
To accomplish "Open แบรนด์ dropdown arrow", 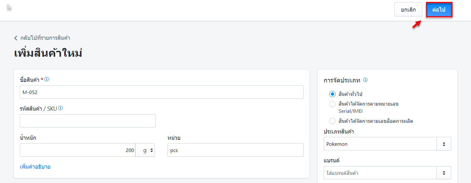I will [x=444, y=173].
